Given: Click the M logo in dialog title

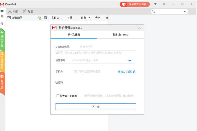Looking at the screenshot, I should click(x=54, y=28).
